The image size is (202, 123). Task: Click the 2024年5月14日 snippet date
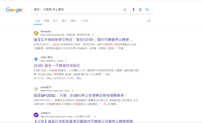coord(42,100)
